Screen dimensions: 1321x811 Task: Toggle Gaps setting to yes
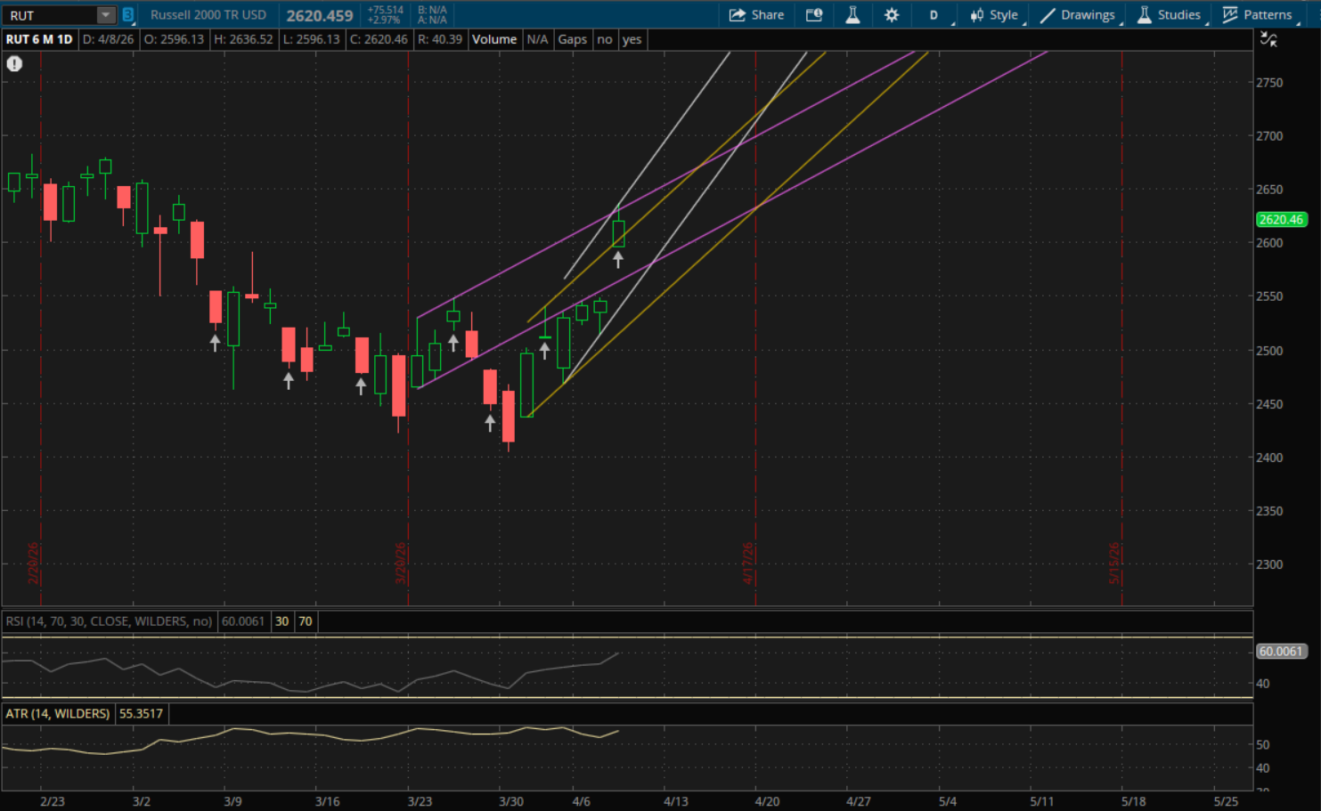(632, 39)
